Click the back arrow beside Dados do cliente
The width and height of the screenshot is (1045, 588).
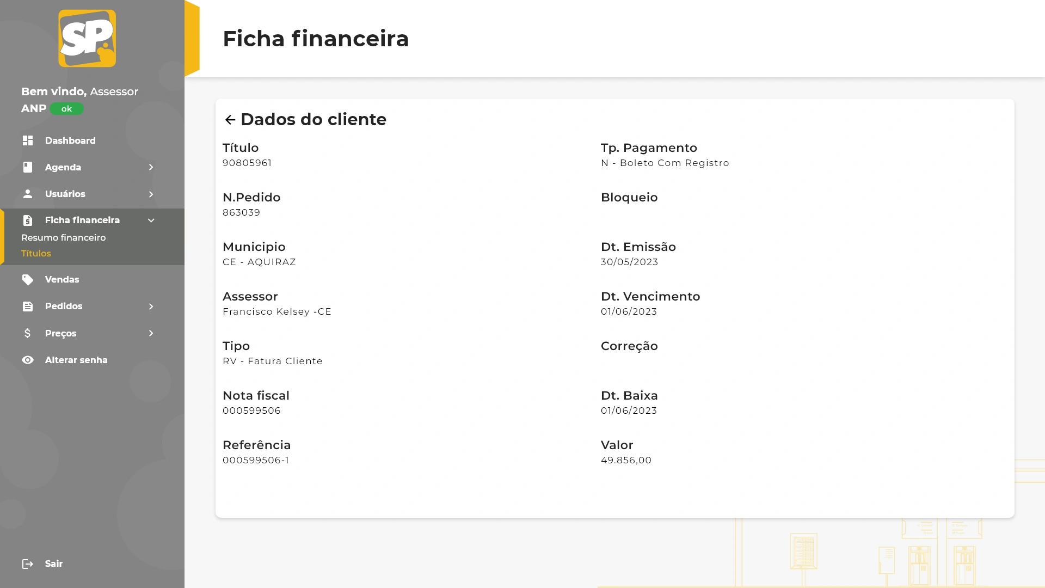pyautogui.click(x=230, y=120)
